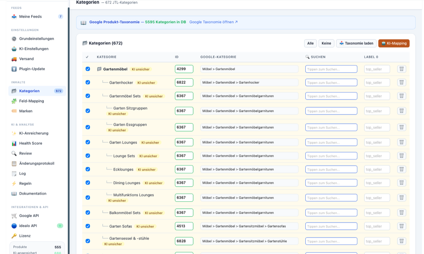This screenshot has width=424, height=254.
Task: Click the Health Score chart icon
Action: pos(14,143)
